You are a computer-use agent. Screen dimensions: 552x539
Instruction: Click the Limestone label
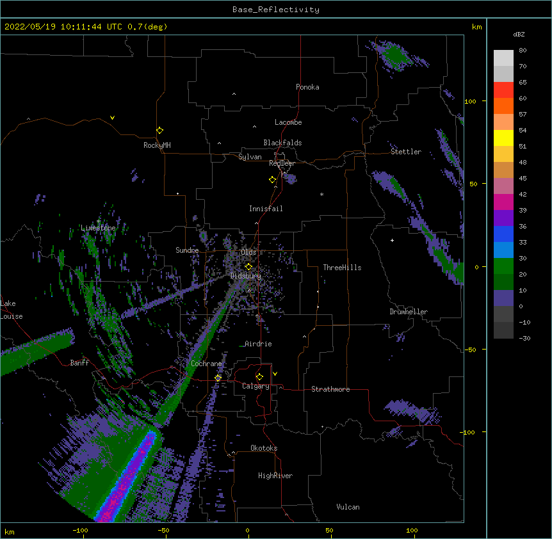coord(98,228)
